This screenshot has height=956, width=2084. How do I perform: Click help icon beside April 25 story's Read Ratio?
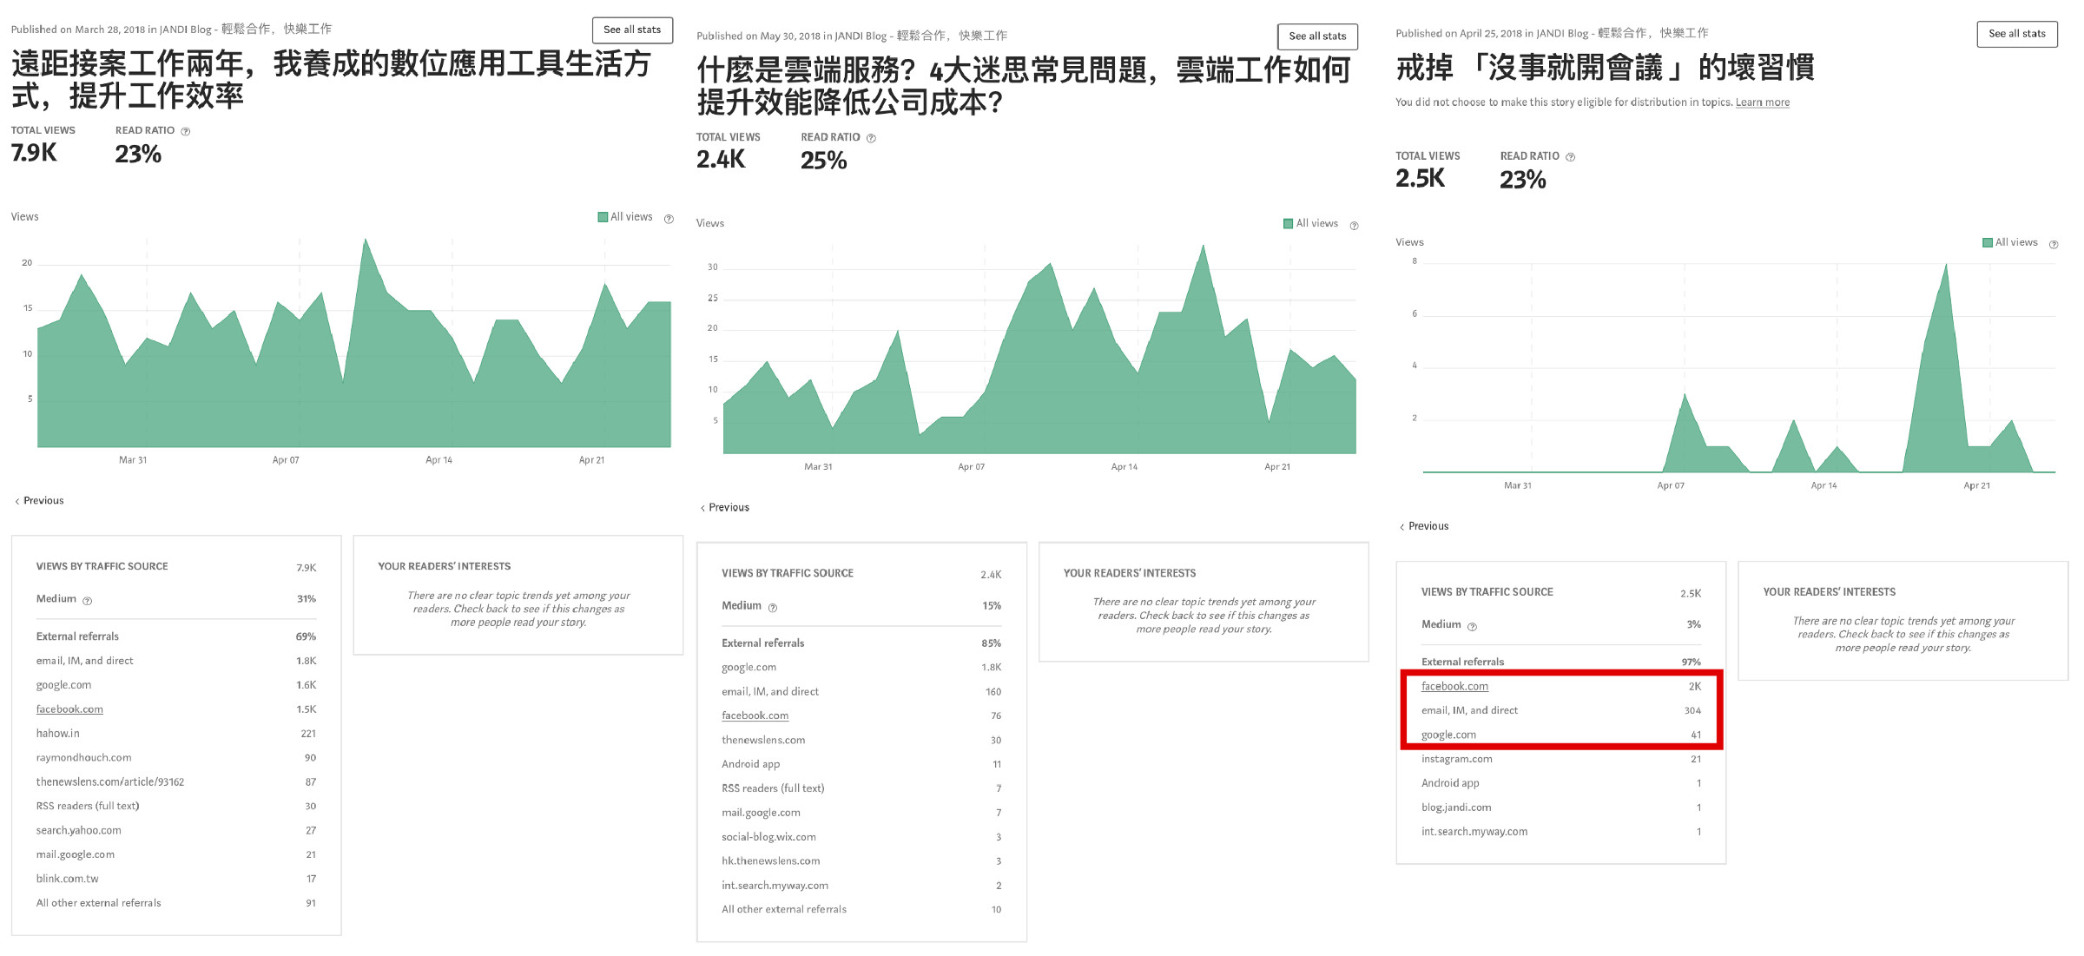(1570, 157)
